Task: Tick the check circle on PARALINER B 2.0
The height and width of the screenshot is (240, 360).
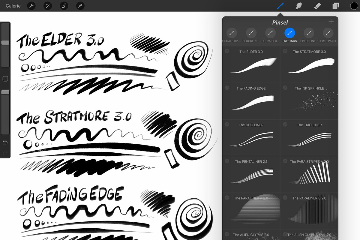Action: click(x=285, y=197)
